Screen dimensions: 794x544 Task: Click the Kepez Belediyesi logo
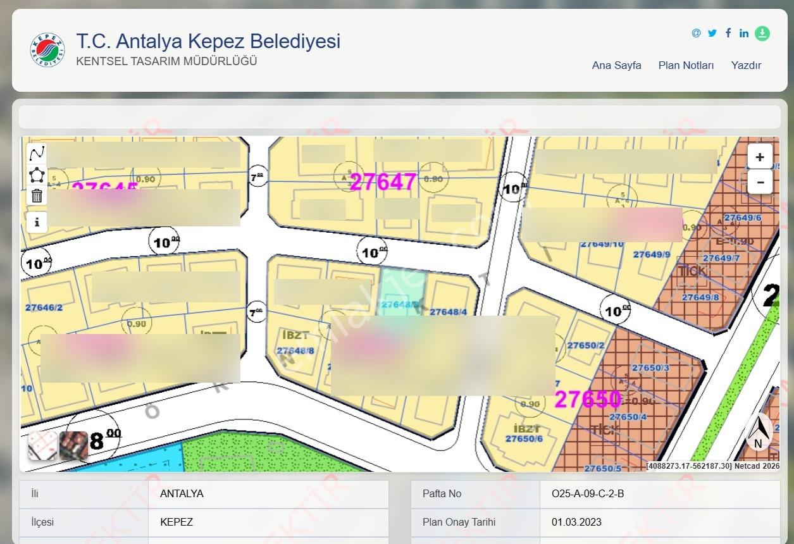click(x=47, y=50)
